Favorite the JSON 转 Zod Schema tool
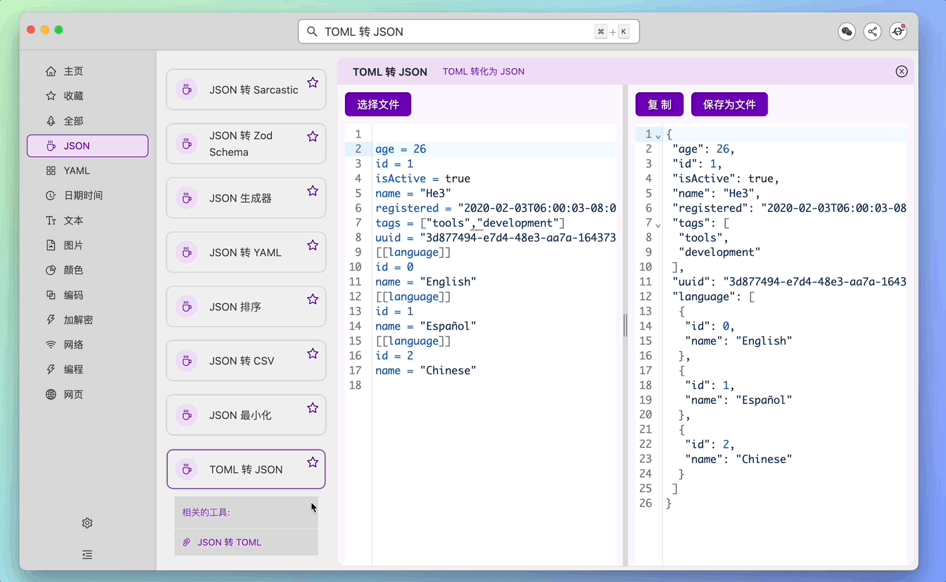946x582 pixels. tap(313, 136)
